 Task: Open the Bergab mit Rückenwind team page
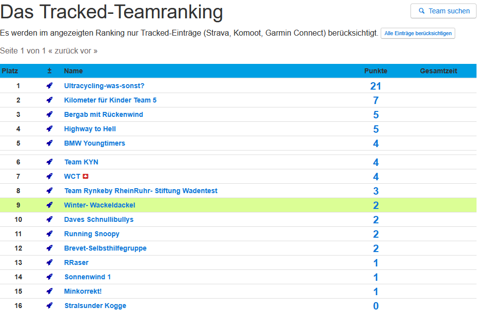[x=103, y=114]
